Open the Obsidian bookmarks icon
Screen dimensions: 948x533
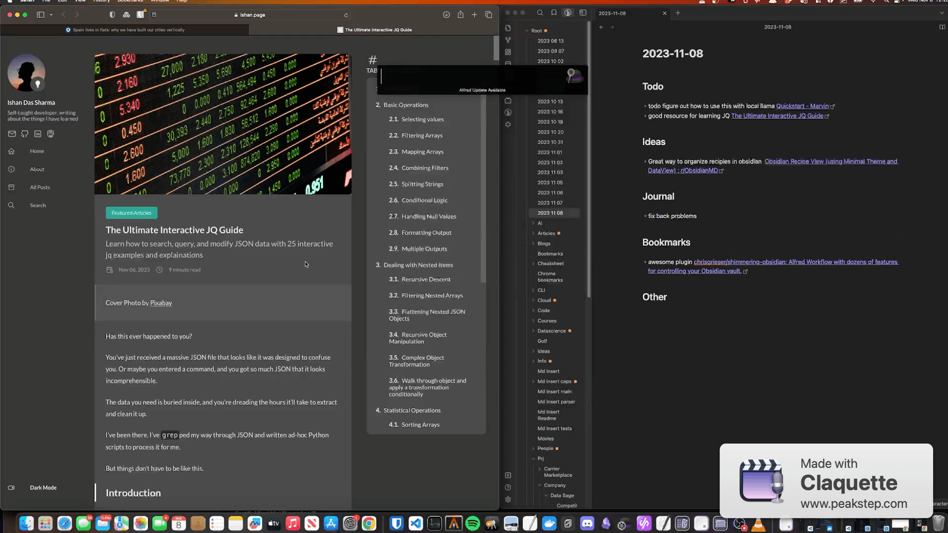[x=554, y=13]
